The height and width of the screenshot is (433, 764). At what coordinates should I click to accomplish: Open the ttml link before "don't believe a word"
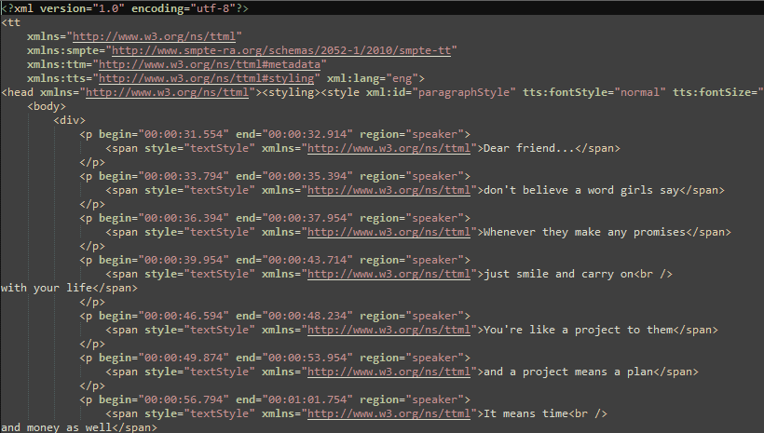pos(389,190)
